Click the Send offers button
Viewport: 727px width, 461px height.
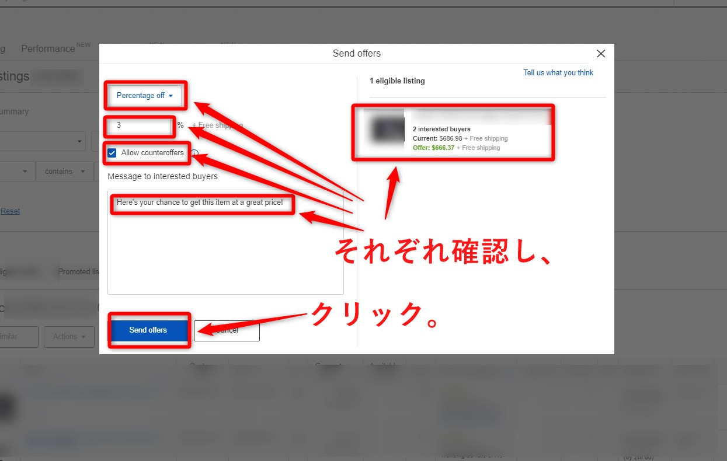point(148,330)
